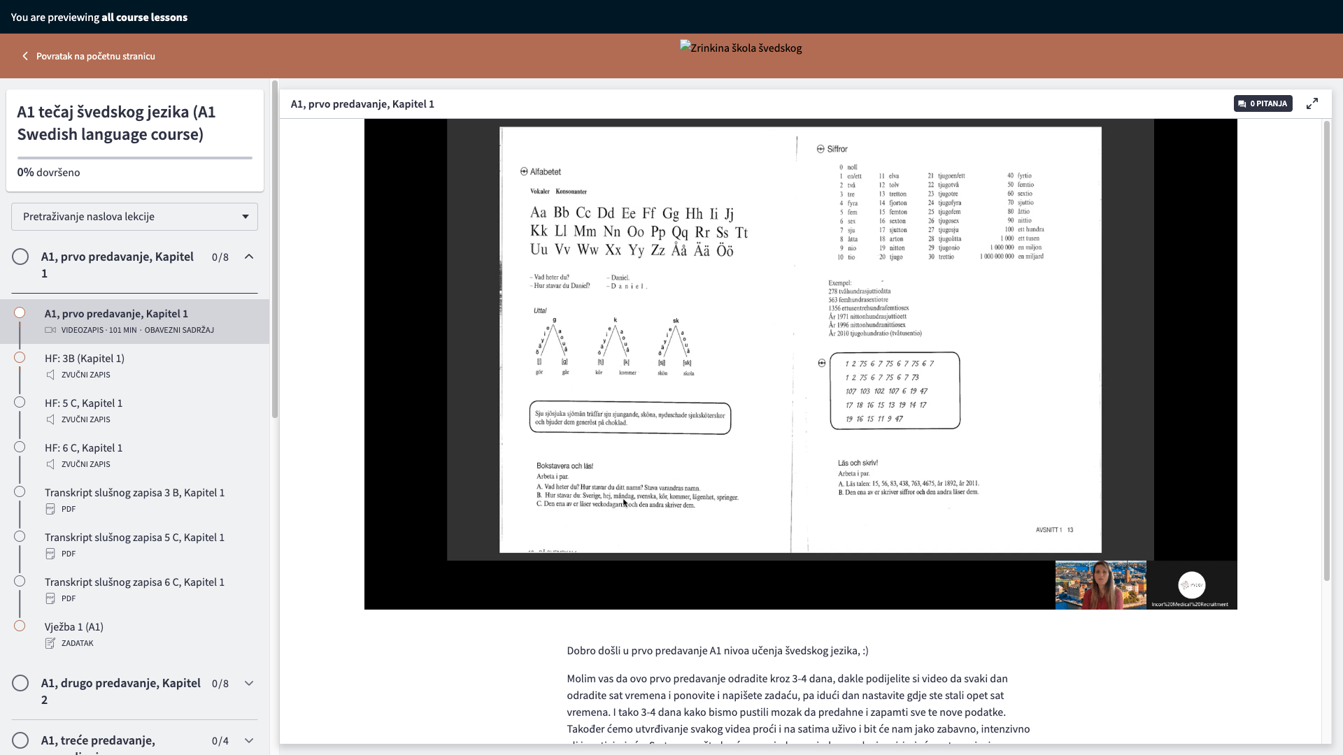Click the PDF icon under Transkript slušnog zapisa 3 B
The height and width of the screenshot is (755, 1343).
[50, 509]
